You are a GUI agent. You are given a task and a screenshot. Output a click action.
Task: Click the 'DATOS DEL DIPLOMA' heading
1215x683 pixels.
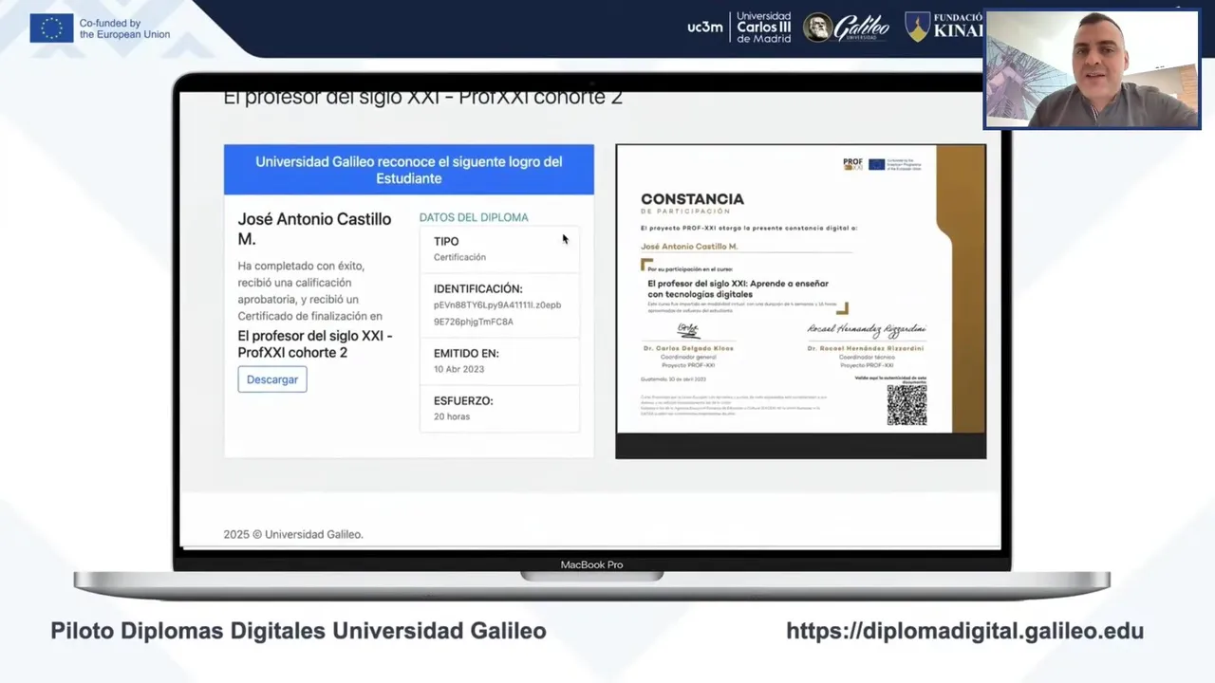(474, 217)
